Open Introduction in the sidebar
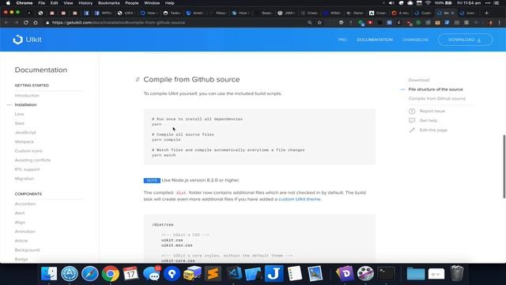The image size is (506, 285). tap(27, 96)
